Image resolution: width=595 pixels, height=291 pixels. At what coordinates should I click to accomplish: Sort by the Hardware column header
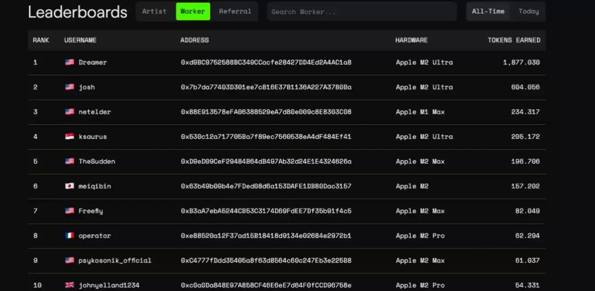411,40
